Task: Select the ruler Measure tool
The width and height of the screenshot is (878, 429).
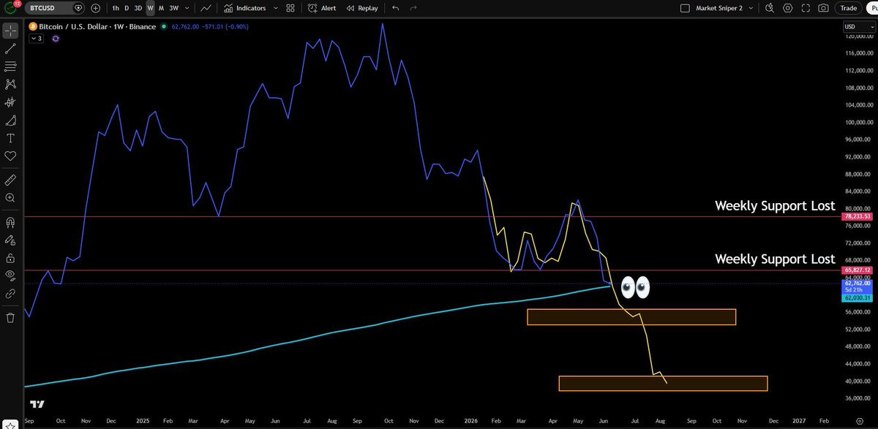Action: point(10,179)
